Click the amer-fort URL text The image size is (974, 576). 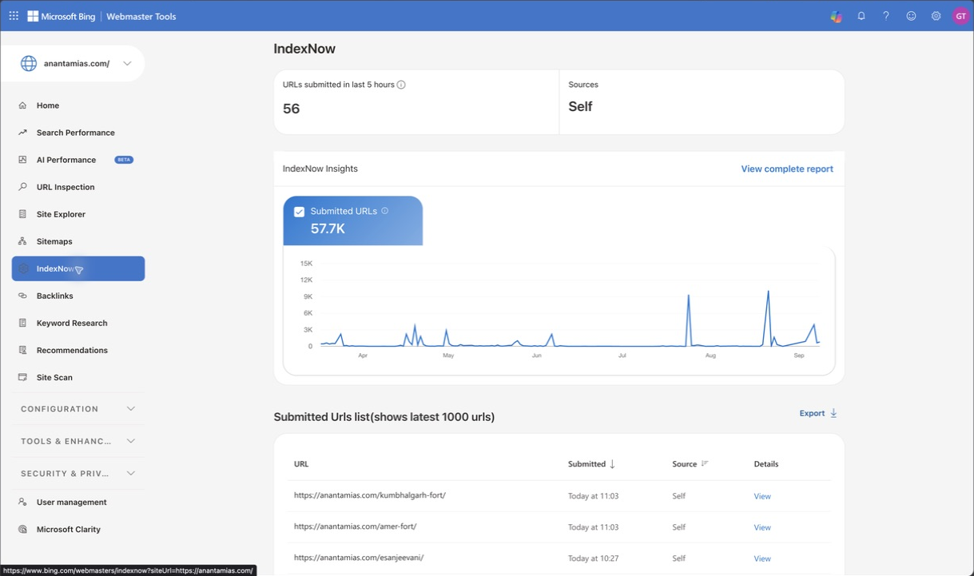click(356, 526)
